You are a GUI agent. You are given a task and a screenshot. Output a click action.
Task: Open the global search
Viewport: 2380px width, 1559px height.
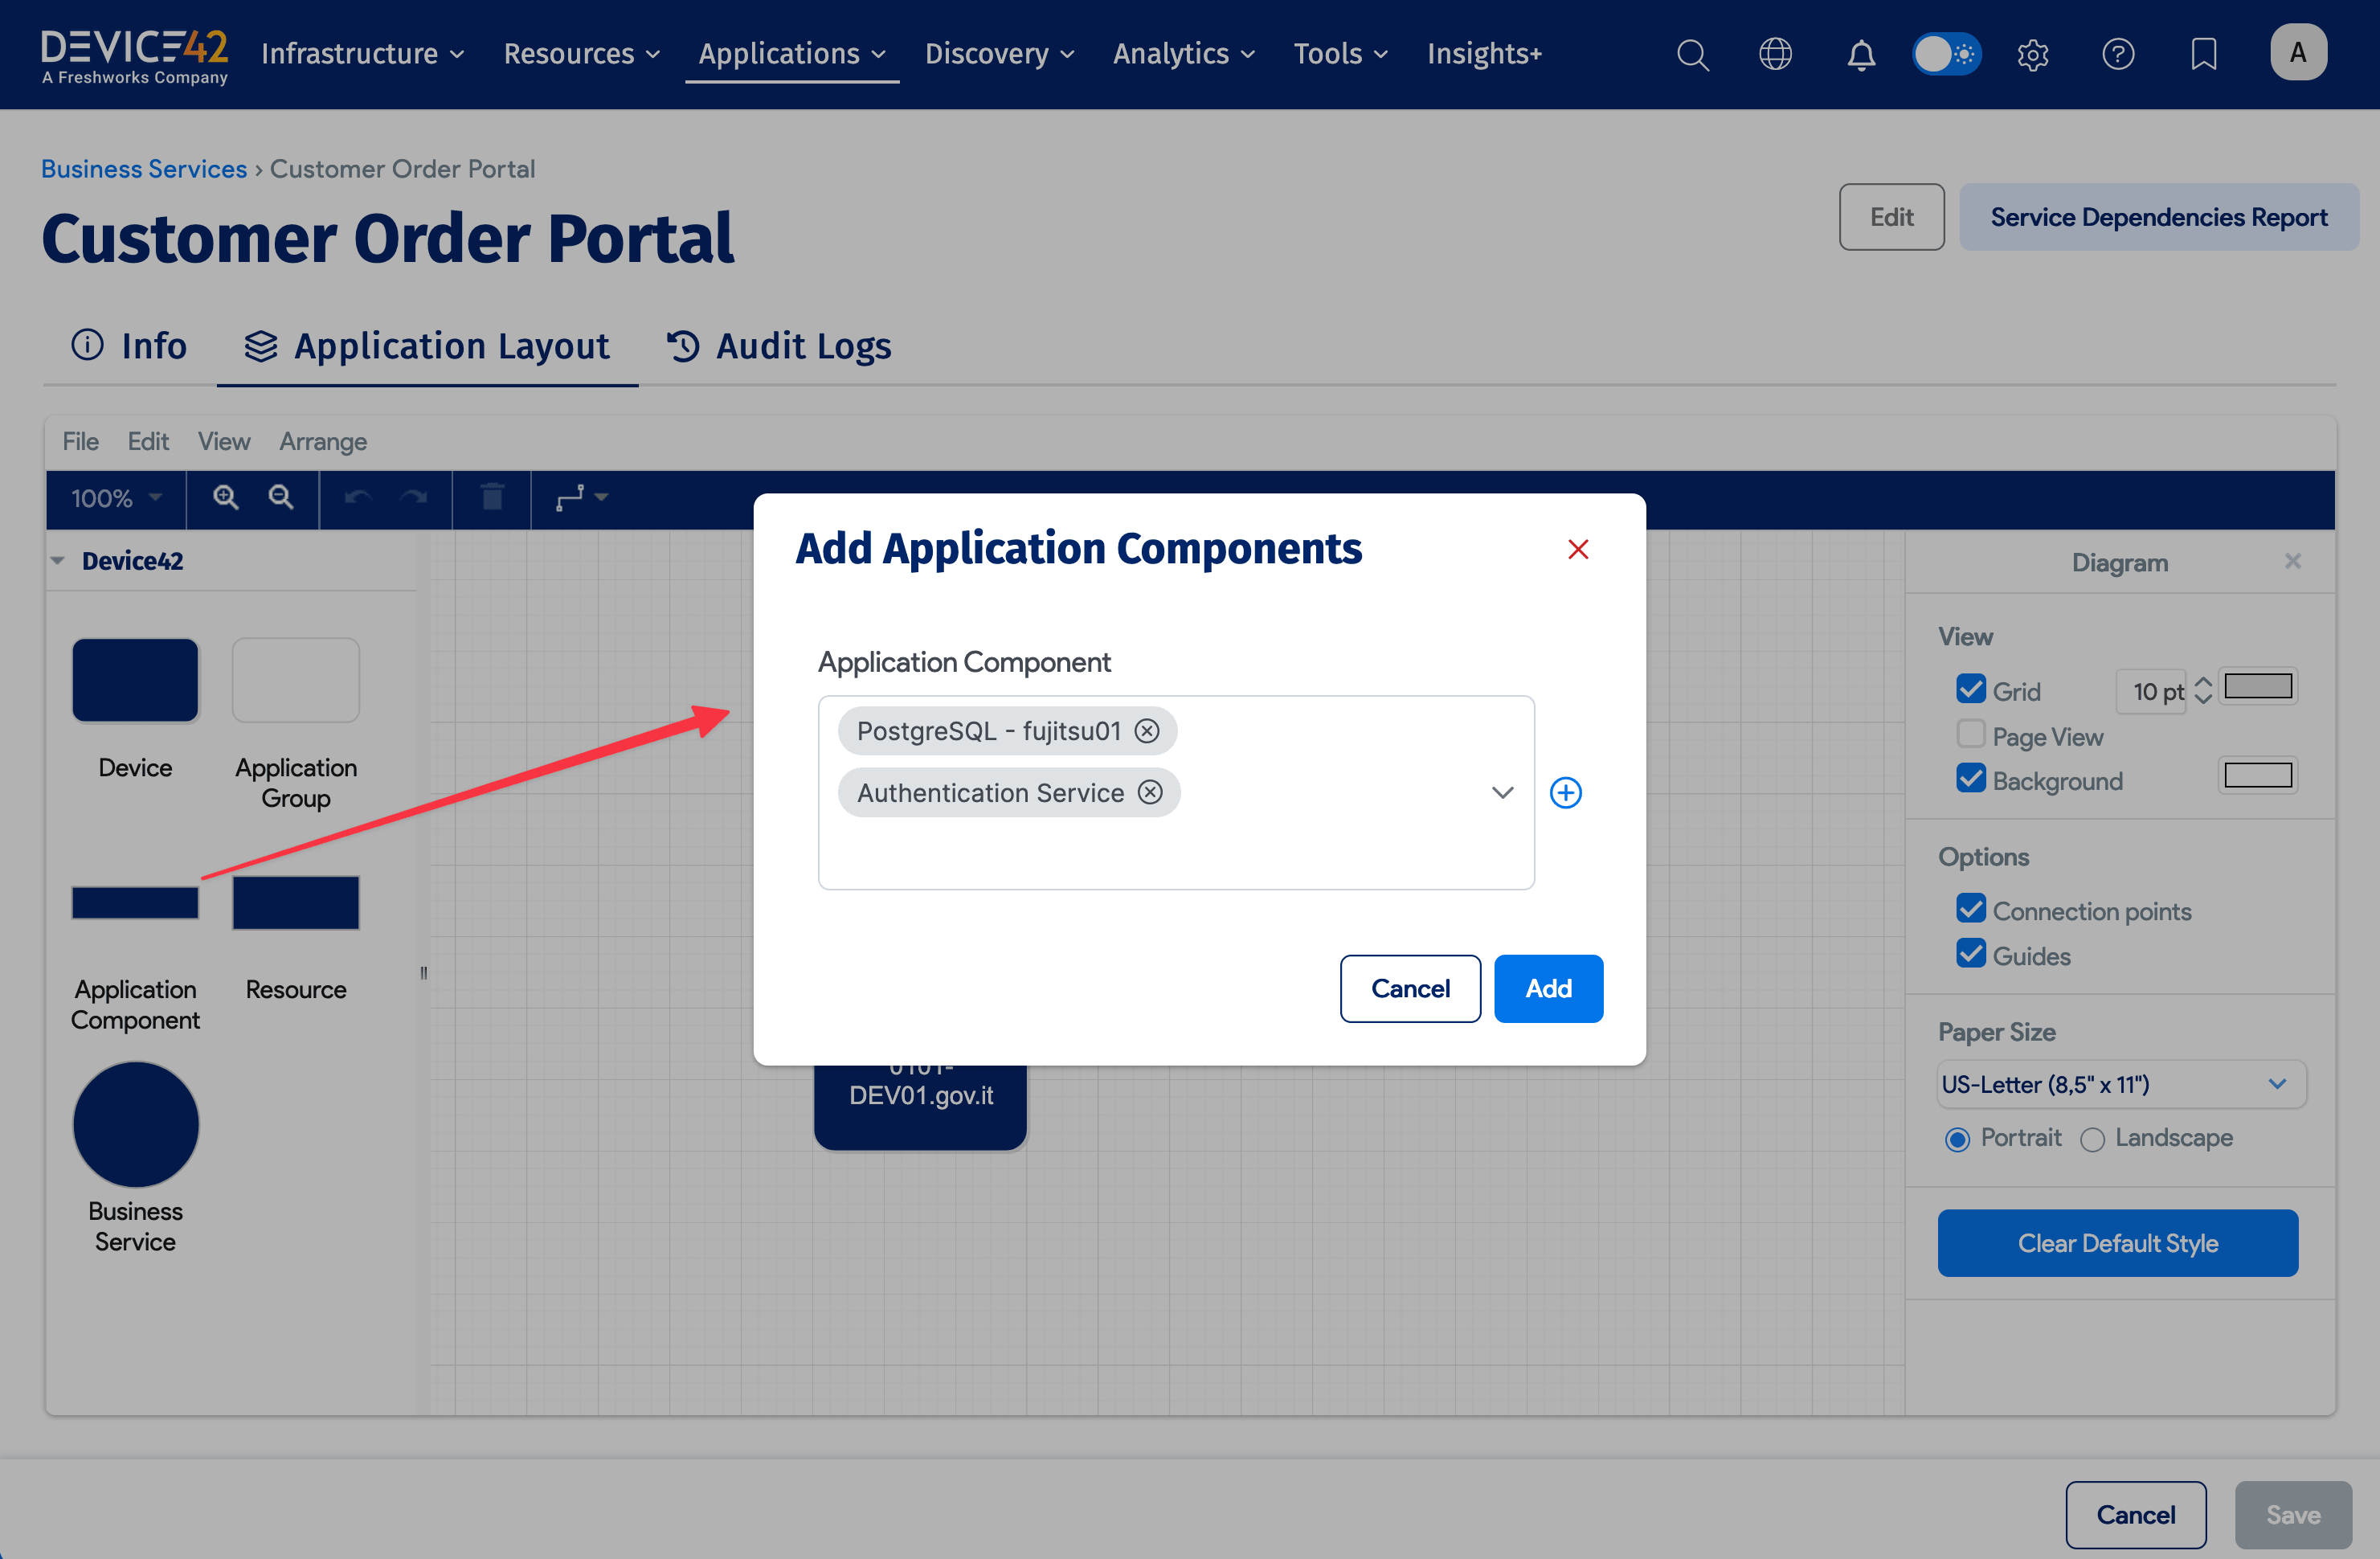pos(1693,54)
